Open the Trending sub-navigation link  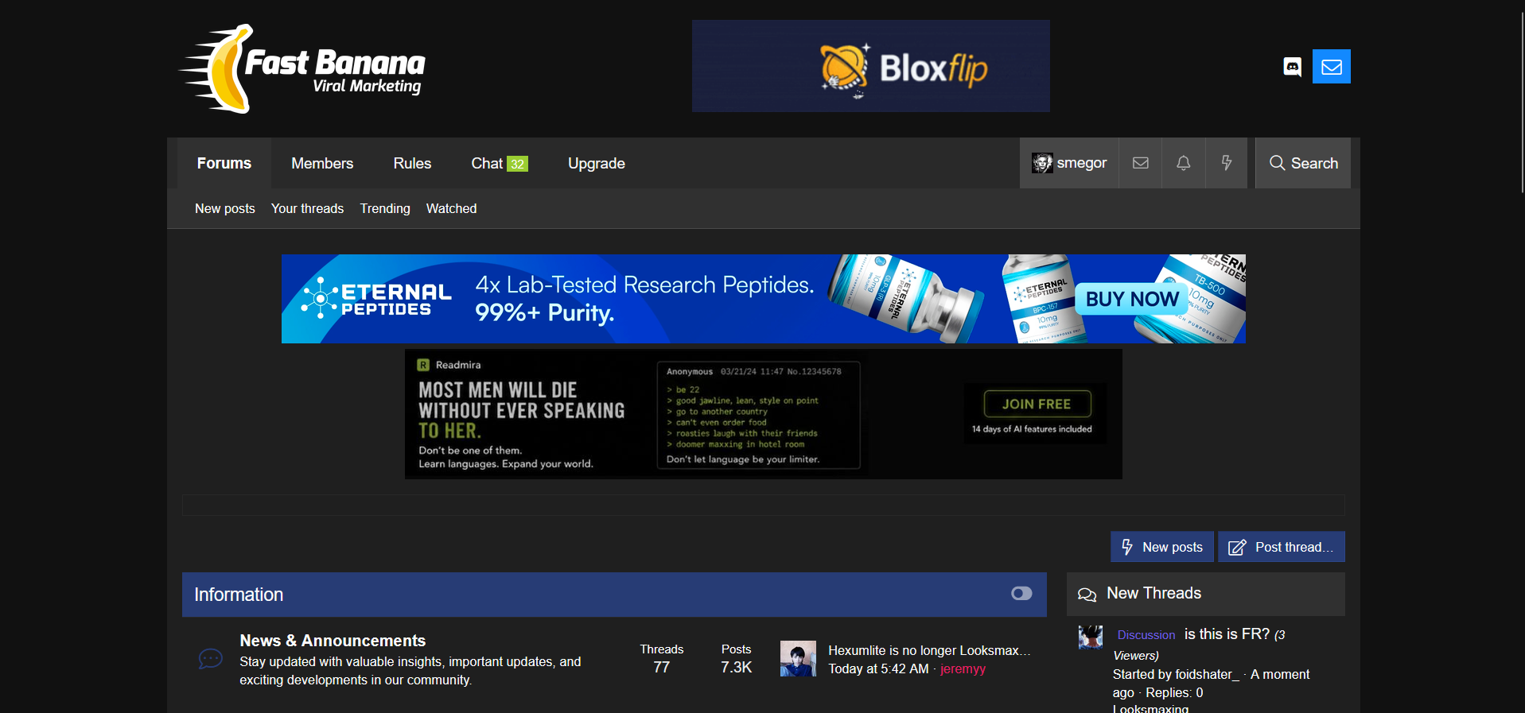385,208
